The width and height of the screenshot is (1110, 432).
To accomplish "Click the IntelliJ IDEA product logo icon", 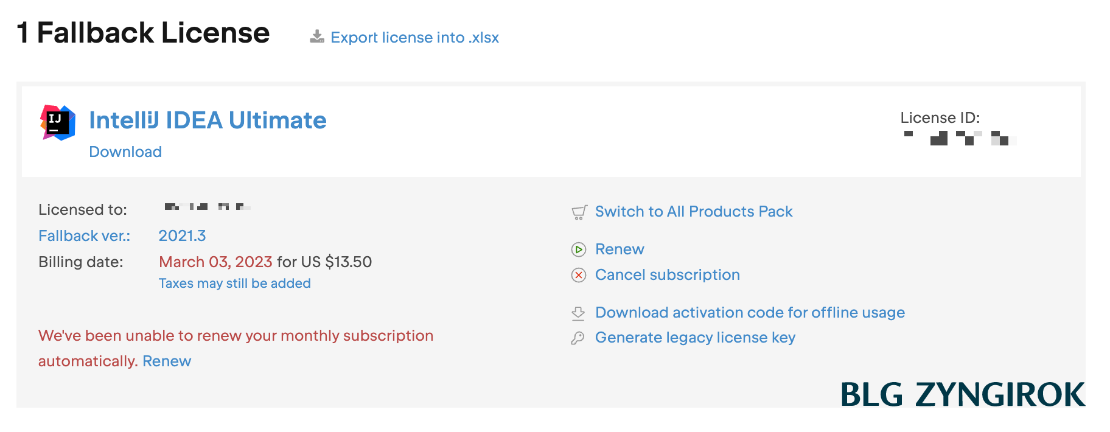I will (58, 122).
